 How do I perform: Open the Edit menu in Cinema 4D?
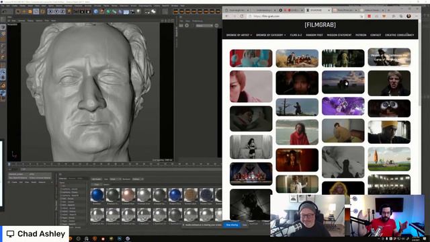[7, 6]
